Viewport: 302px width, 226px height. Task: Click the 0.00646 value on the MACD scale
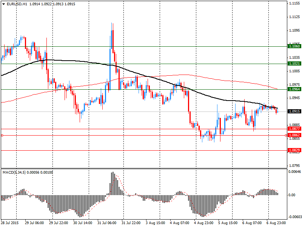click(295, 171)
